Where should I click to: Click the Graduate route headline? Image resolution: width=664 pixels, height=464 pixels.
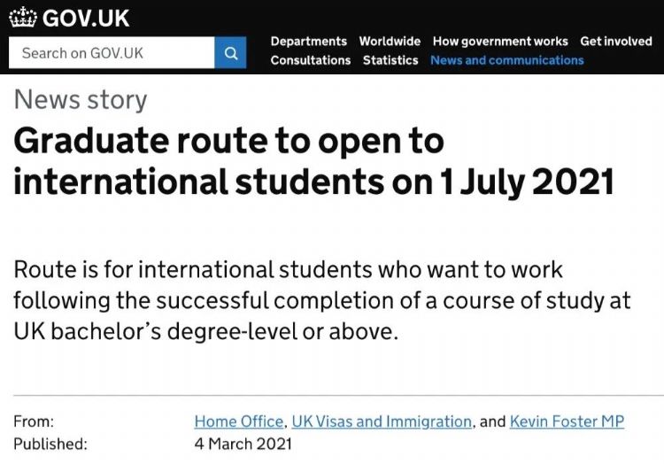(x=314, y=160)
